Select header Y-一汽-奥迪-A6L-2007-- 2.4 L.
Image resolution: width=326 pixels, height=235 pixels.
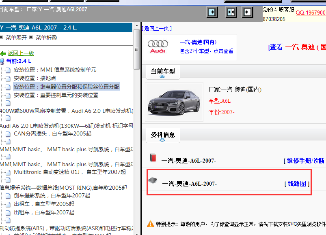tap(66, 28)
